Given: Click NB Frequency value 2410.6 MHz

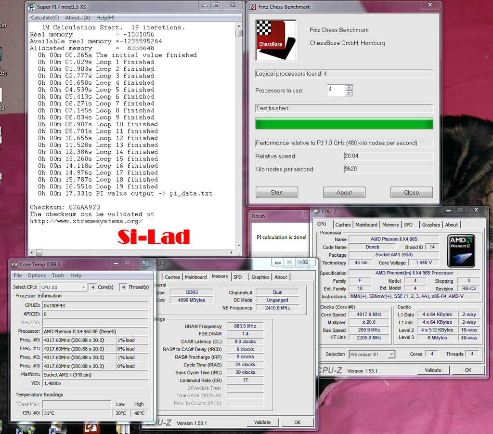Looking at the screenshot, I should click(x=277, y=308).
